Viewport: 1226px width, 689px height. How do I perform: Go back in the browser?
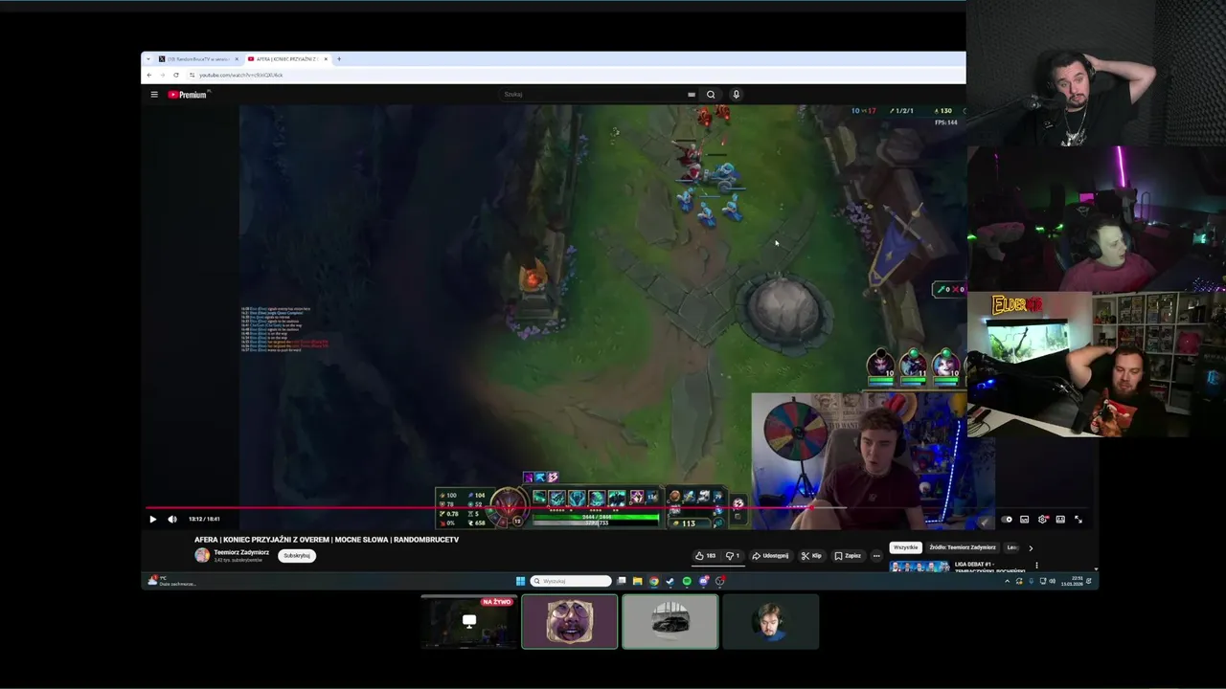point(148,75)
